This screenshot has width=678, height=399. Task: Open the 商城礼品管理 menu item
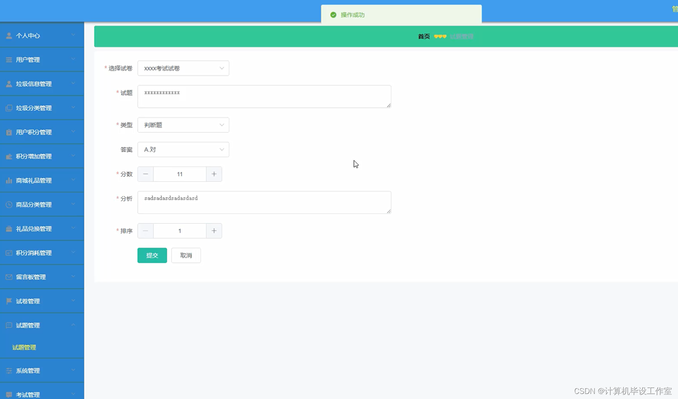[x=42, y=180]
